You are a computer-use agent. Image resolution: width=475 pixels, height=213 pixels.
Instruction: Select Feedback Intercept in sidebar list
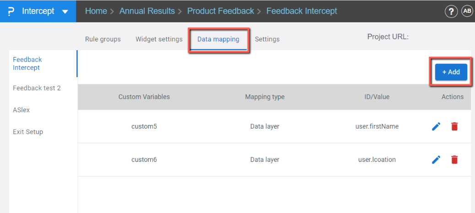point(27,63)
